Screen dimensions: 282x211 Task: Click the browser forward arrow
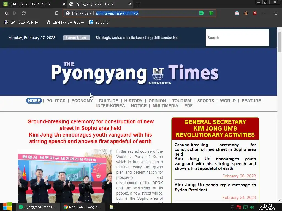point(15,13)
